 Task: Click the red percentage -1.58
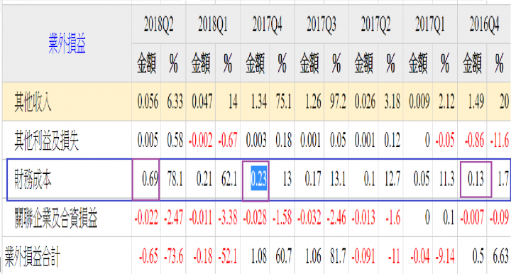[x=282, y=218]
